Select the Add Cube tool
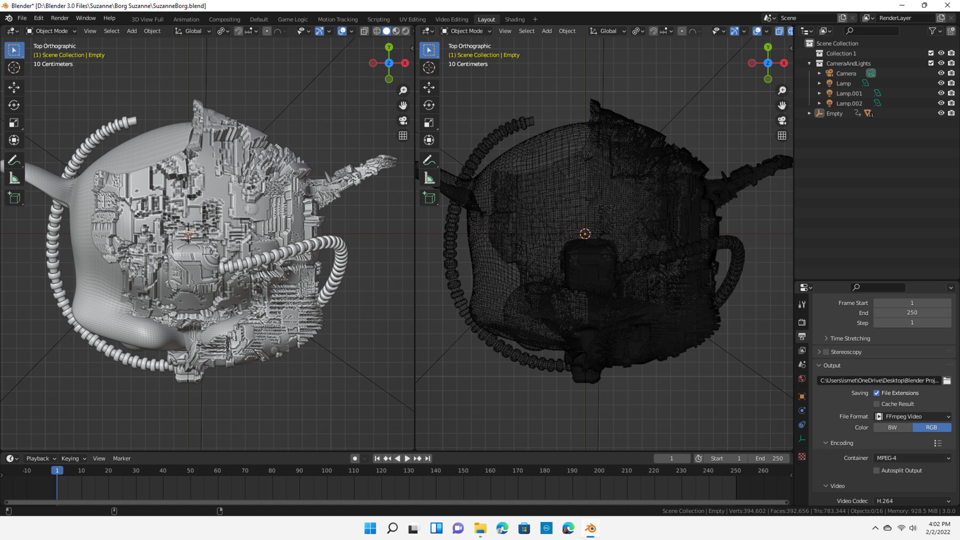 coord(14,198)
